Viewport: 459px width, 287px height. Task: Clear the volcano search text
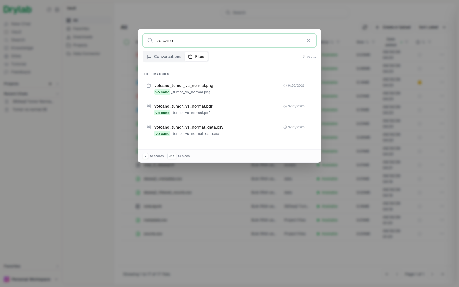point(308,40)
